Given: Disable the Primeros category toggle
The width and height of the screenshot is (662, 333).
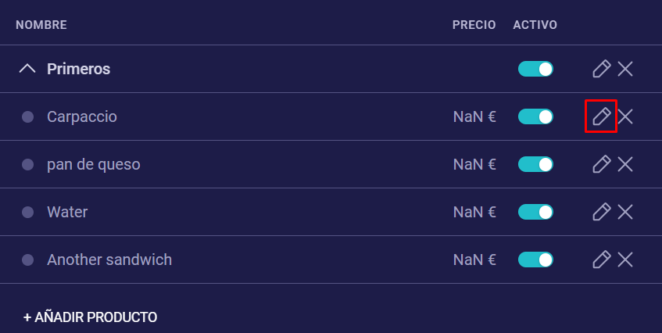Looking at the screenshot, I should (535, 69).
